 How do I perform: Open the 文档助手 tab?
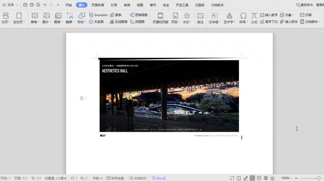(217, 5)
